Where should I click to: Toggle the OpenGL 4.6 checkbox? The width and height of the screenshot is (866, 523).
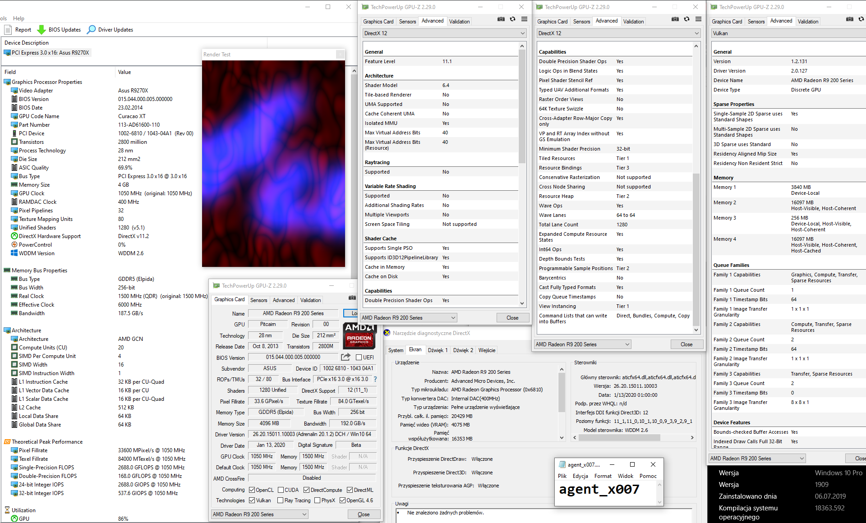tap(342, 500)
